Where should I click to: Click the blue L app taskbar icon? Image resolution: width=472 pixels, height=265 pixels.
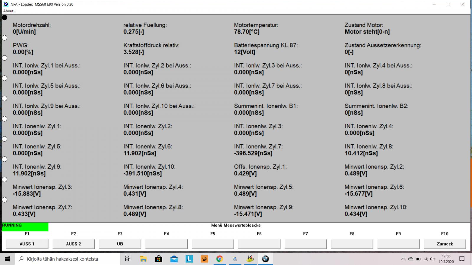pos(189,259)
